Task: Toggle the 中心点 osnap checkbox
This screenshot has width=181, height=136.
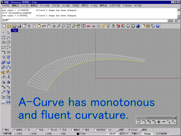Action: tap(49, 130)
